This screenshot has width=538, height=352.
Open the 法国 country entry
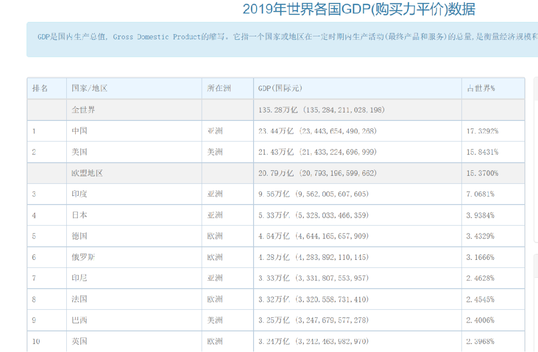(x=79, y=299)
